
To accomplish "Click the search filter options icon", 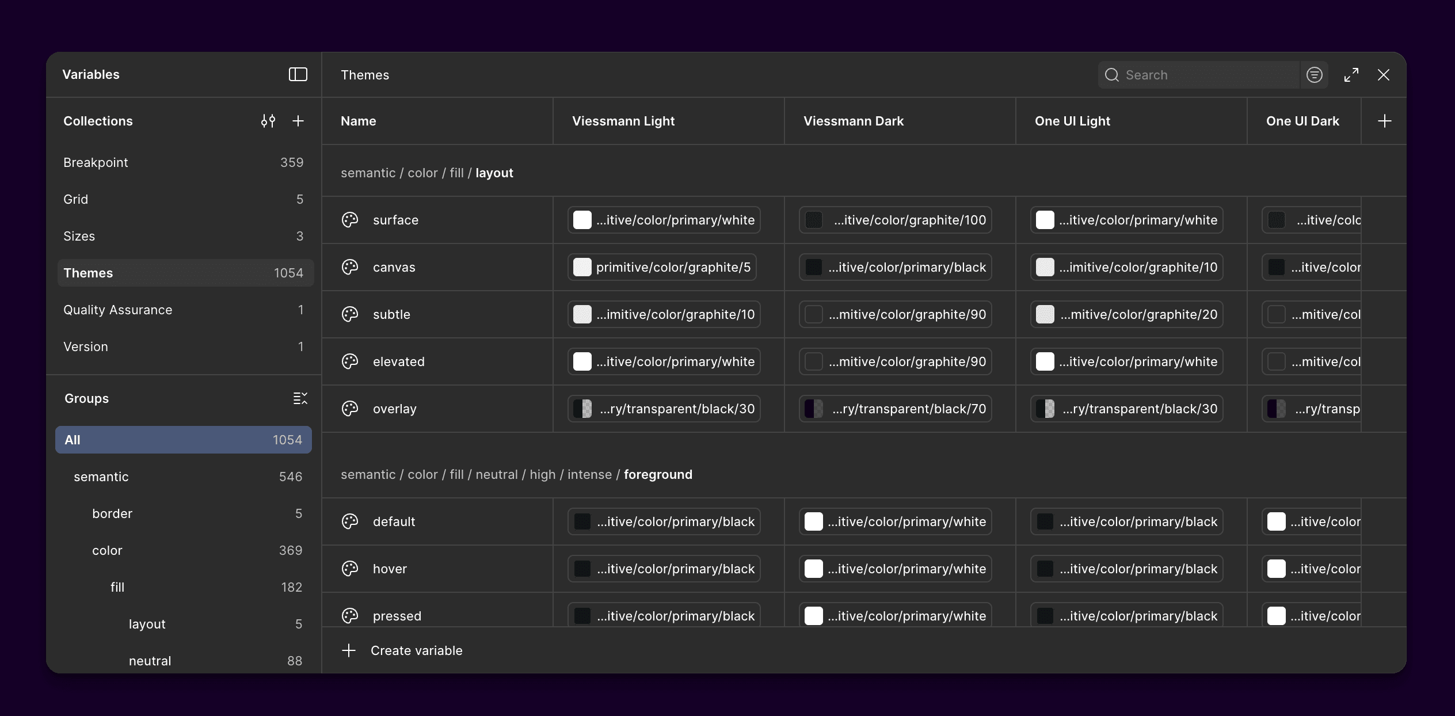I will pyautogui.click(x=1314, y=75).
